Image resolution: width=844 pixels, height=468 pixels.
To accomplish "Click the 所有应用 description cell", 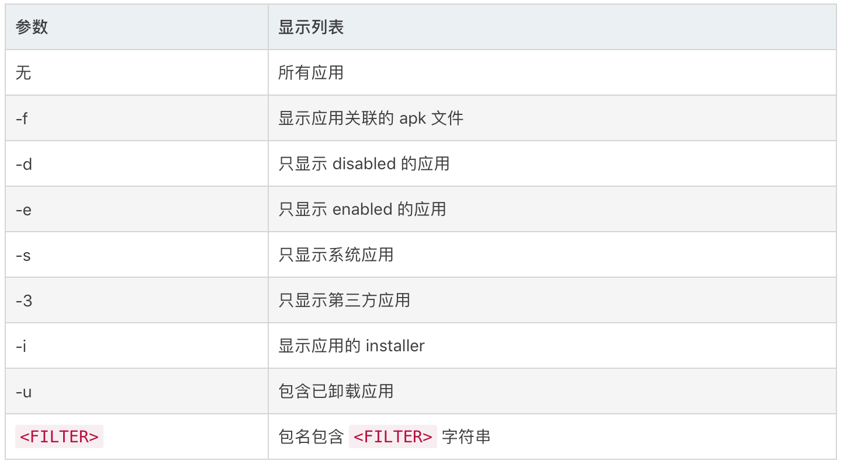I will 552,72.
